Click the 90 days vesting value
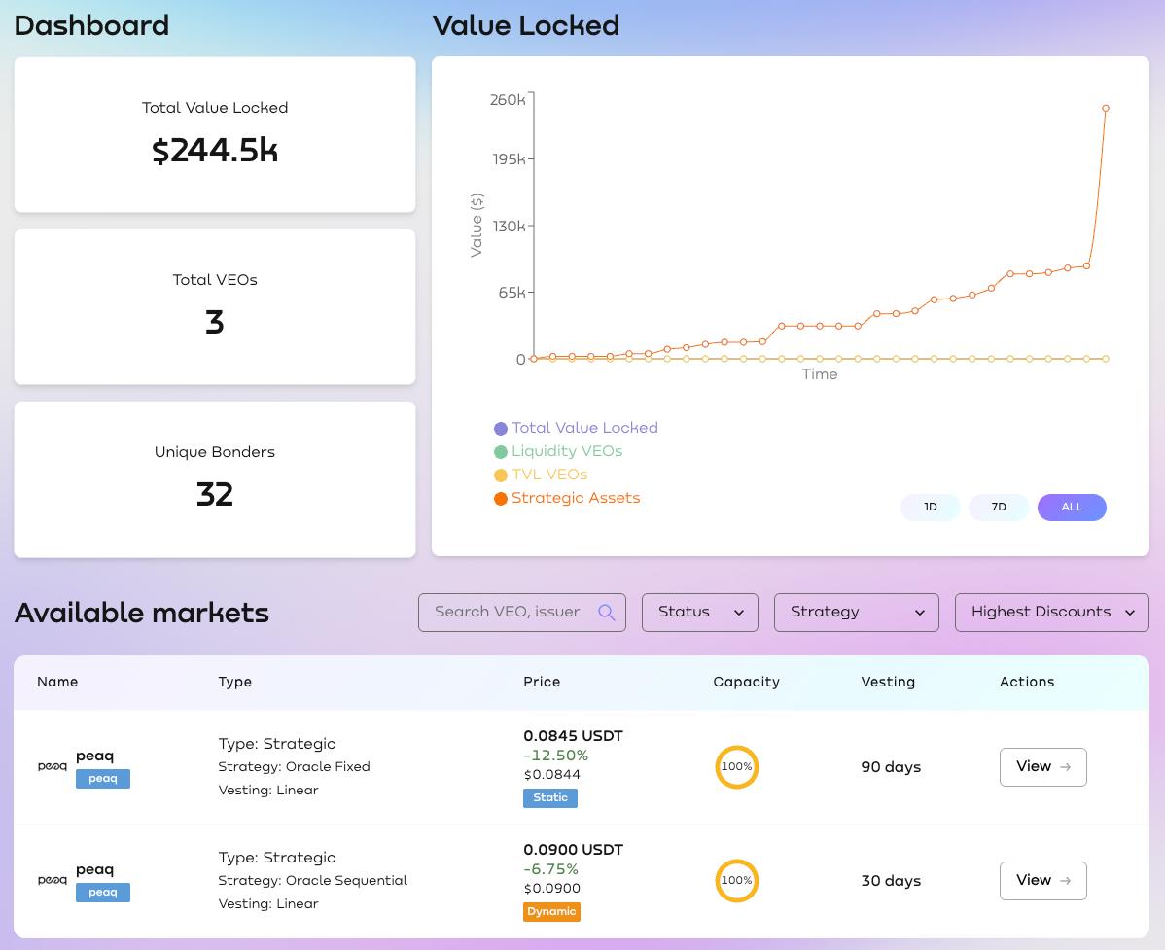Image resolution: width=1165 pixels, height=950 pixels. pos(891,767)
